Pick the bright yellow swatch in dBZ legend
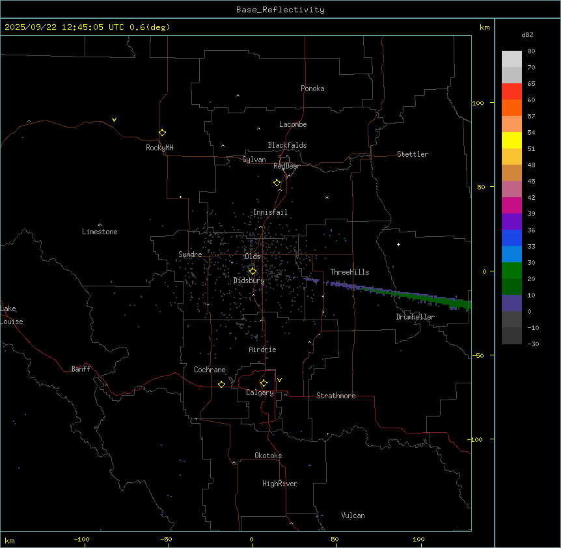 tap(512, 141)
